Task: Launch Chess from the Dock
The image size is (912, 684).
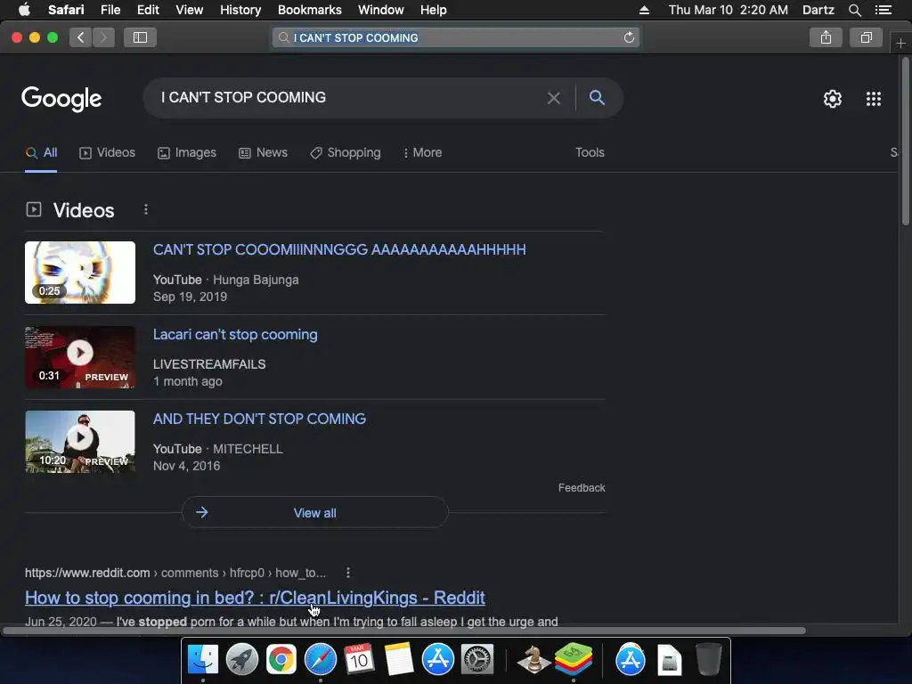Action: click(533, 660)
